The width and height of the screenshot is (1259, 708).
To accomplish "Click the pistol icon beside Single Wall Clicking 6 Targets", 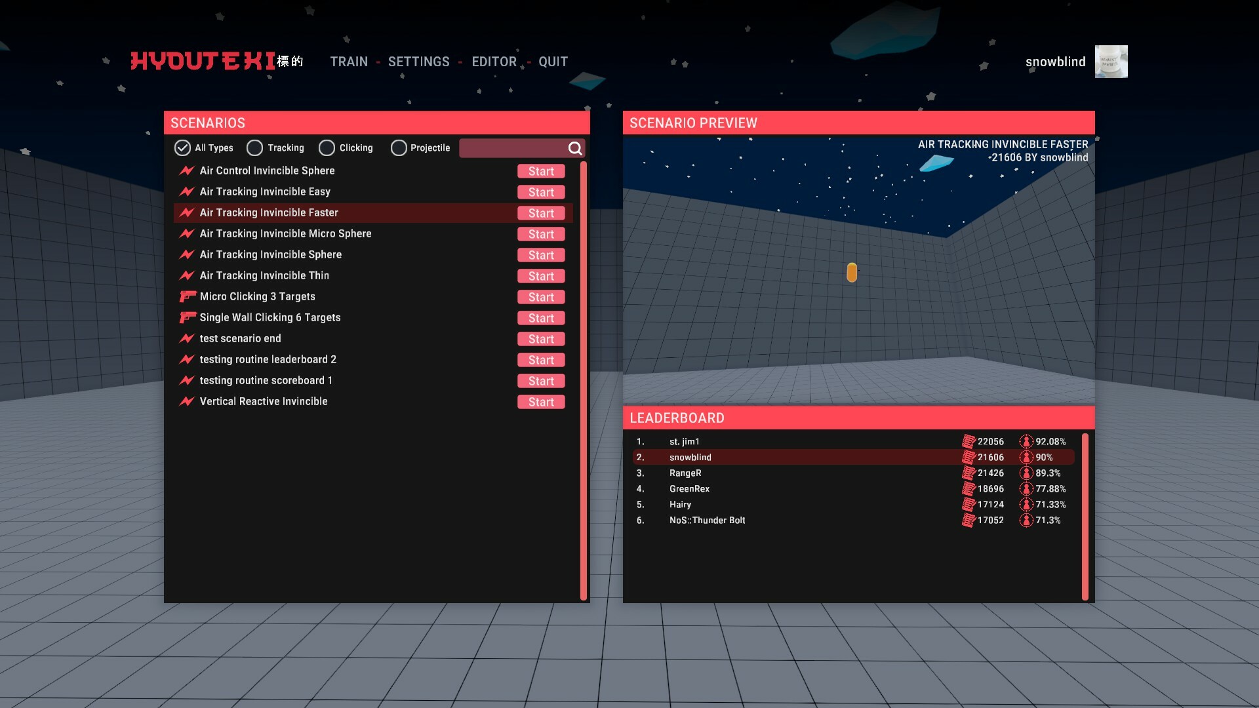I will click(187, 317).
